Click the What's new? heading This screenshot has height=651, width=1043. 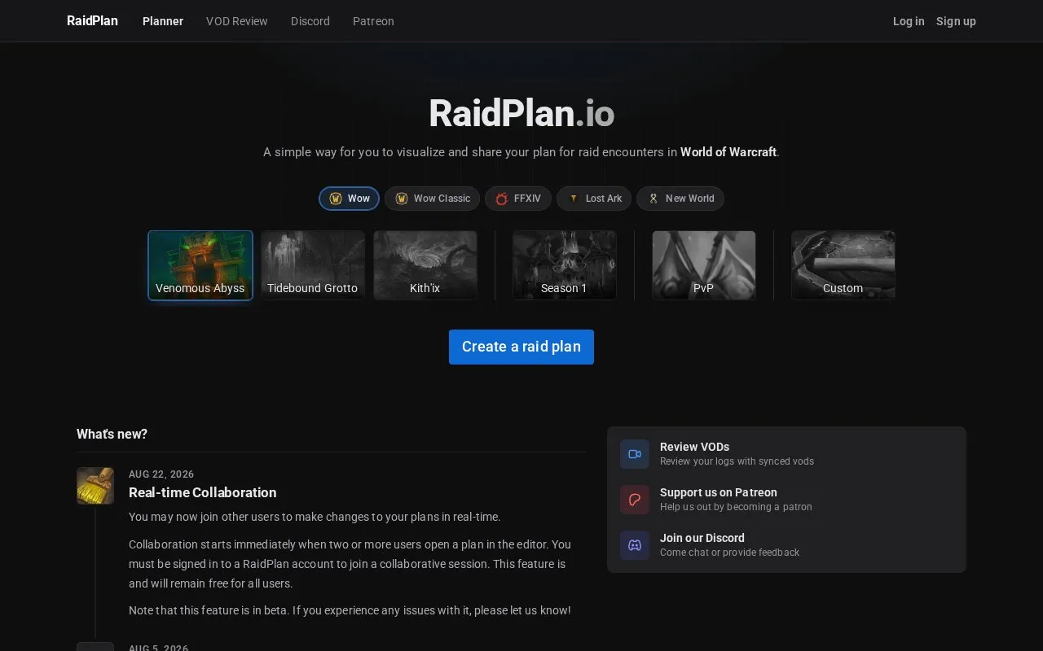(112, 435)
